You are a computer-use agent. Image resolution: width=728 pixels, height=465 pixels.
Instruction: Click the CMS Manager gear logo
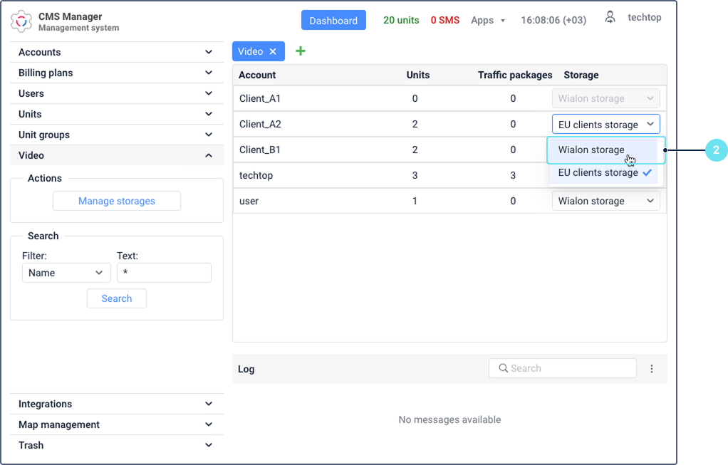click(x=22, y=21)
